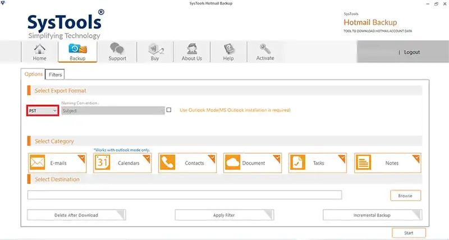Viewport: 449px width, 240px height.
Task: Restore down the application window
Action: (436, 4)
